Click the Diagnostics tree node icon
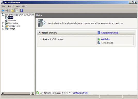The width and height of the screenshot is (138, 99). pos(6,23)
